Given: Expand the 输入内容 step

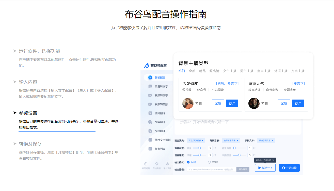Looking at the screenshot, I should click(28, 82).
